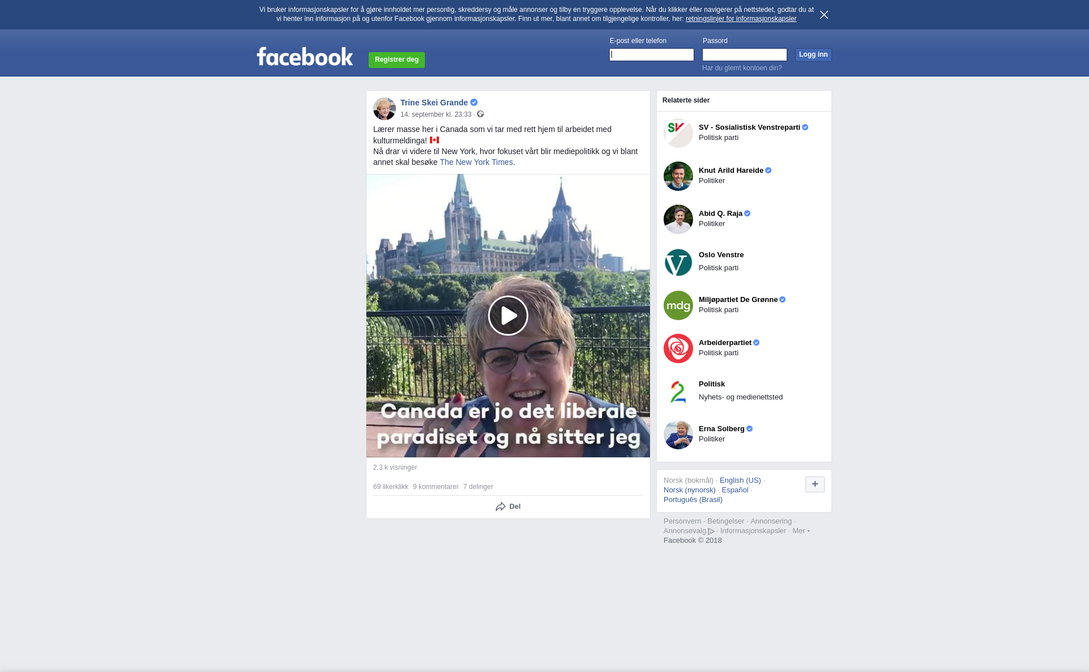
Task: Open the SV - Sosialistisk Venstreparti page name
Action: [x=749, y=127]
